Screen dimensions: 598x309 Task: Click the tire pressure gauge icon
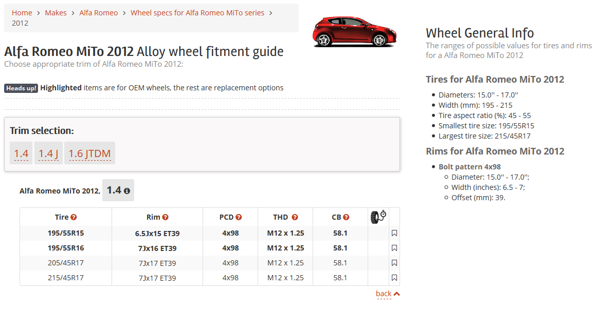[x=378, y=217]
